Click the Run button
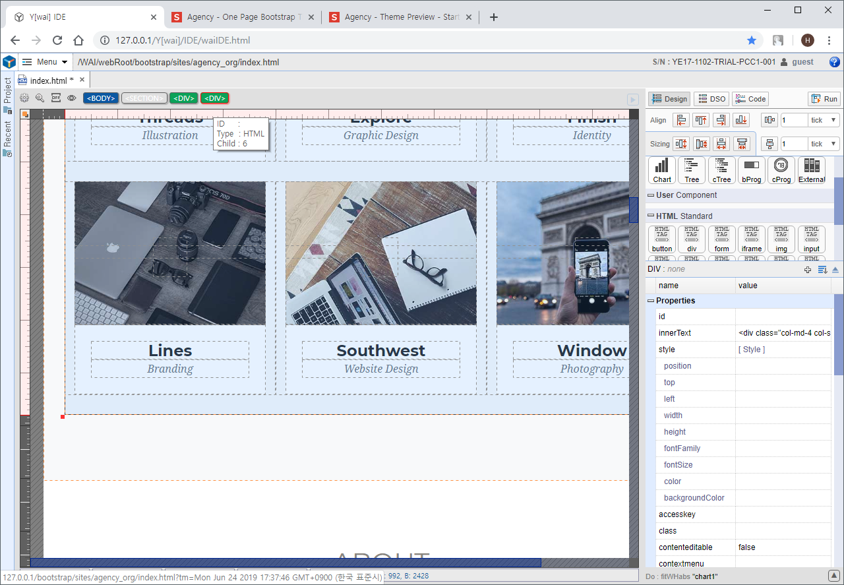The image size is (844, 585). [x=824, y=99]
